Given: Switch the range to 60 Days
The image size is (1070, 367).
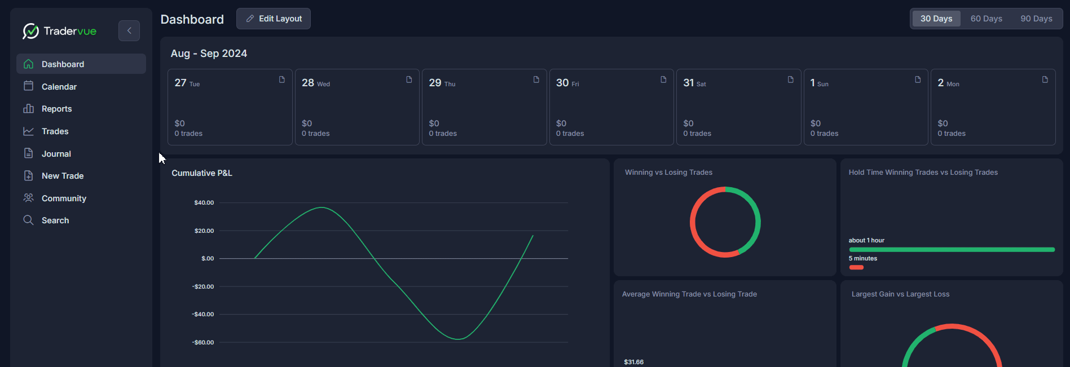Looking at the screenshot, I should pyautogui.click(x=987, y=19).
